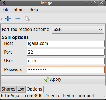Maximize the Meiga window

click(94, 2)
